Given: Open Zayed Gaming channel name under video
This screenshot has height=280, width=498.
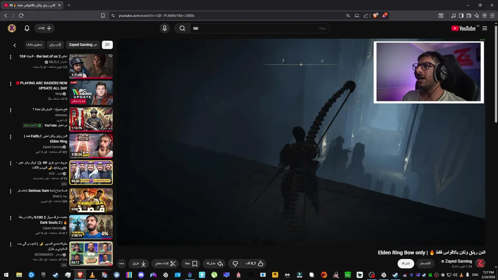Looking at the screenshot, I should [x=458, y=261].
